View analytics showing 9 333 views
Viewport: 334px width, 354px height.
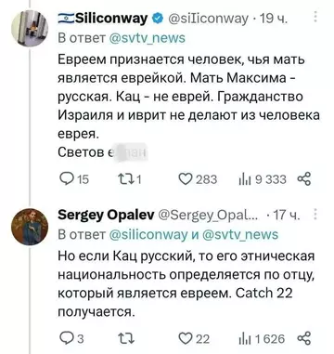263,179
